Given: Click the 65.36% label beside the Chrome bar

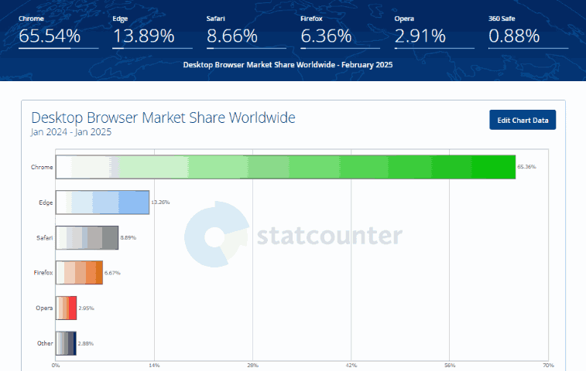Looking at the screenshot, I should (x=526, y=167).
